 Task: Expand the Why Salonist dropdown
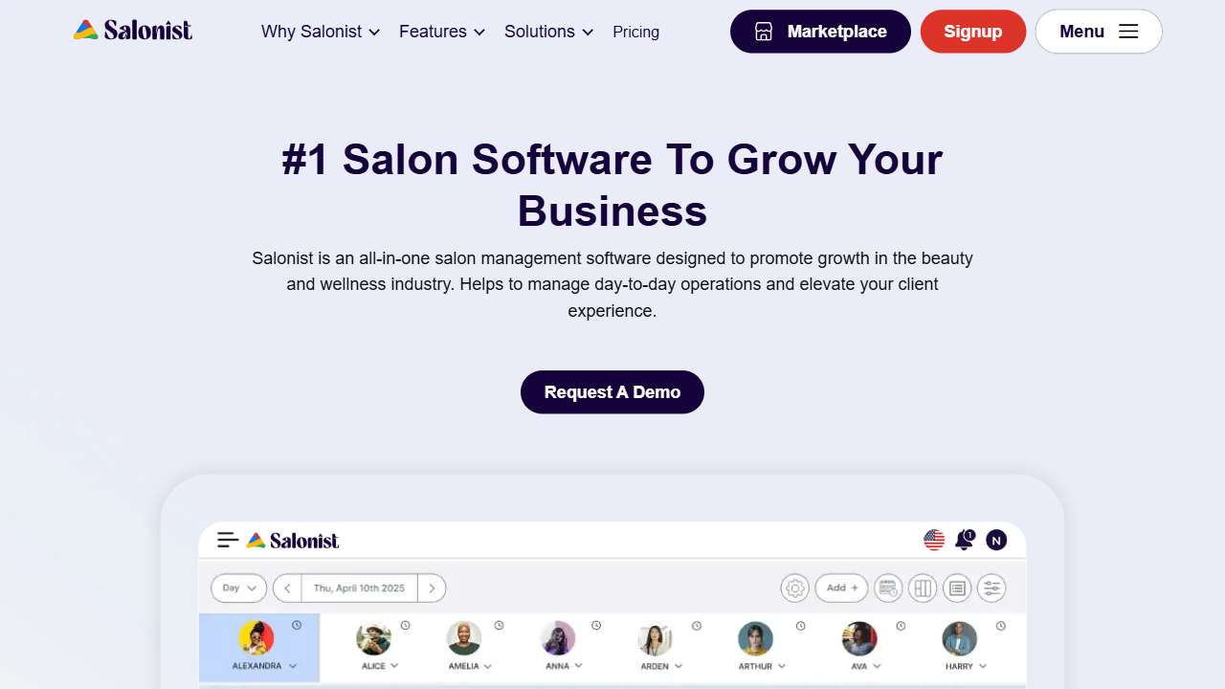click(x=321, y=32)
